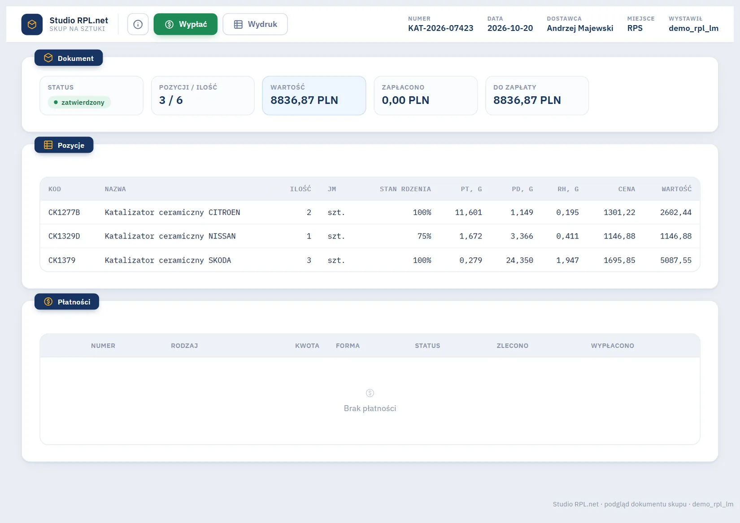Click supplier name Andrzej Majewski
This screenshot has height=523, width=740.
point(580,28)
